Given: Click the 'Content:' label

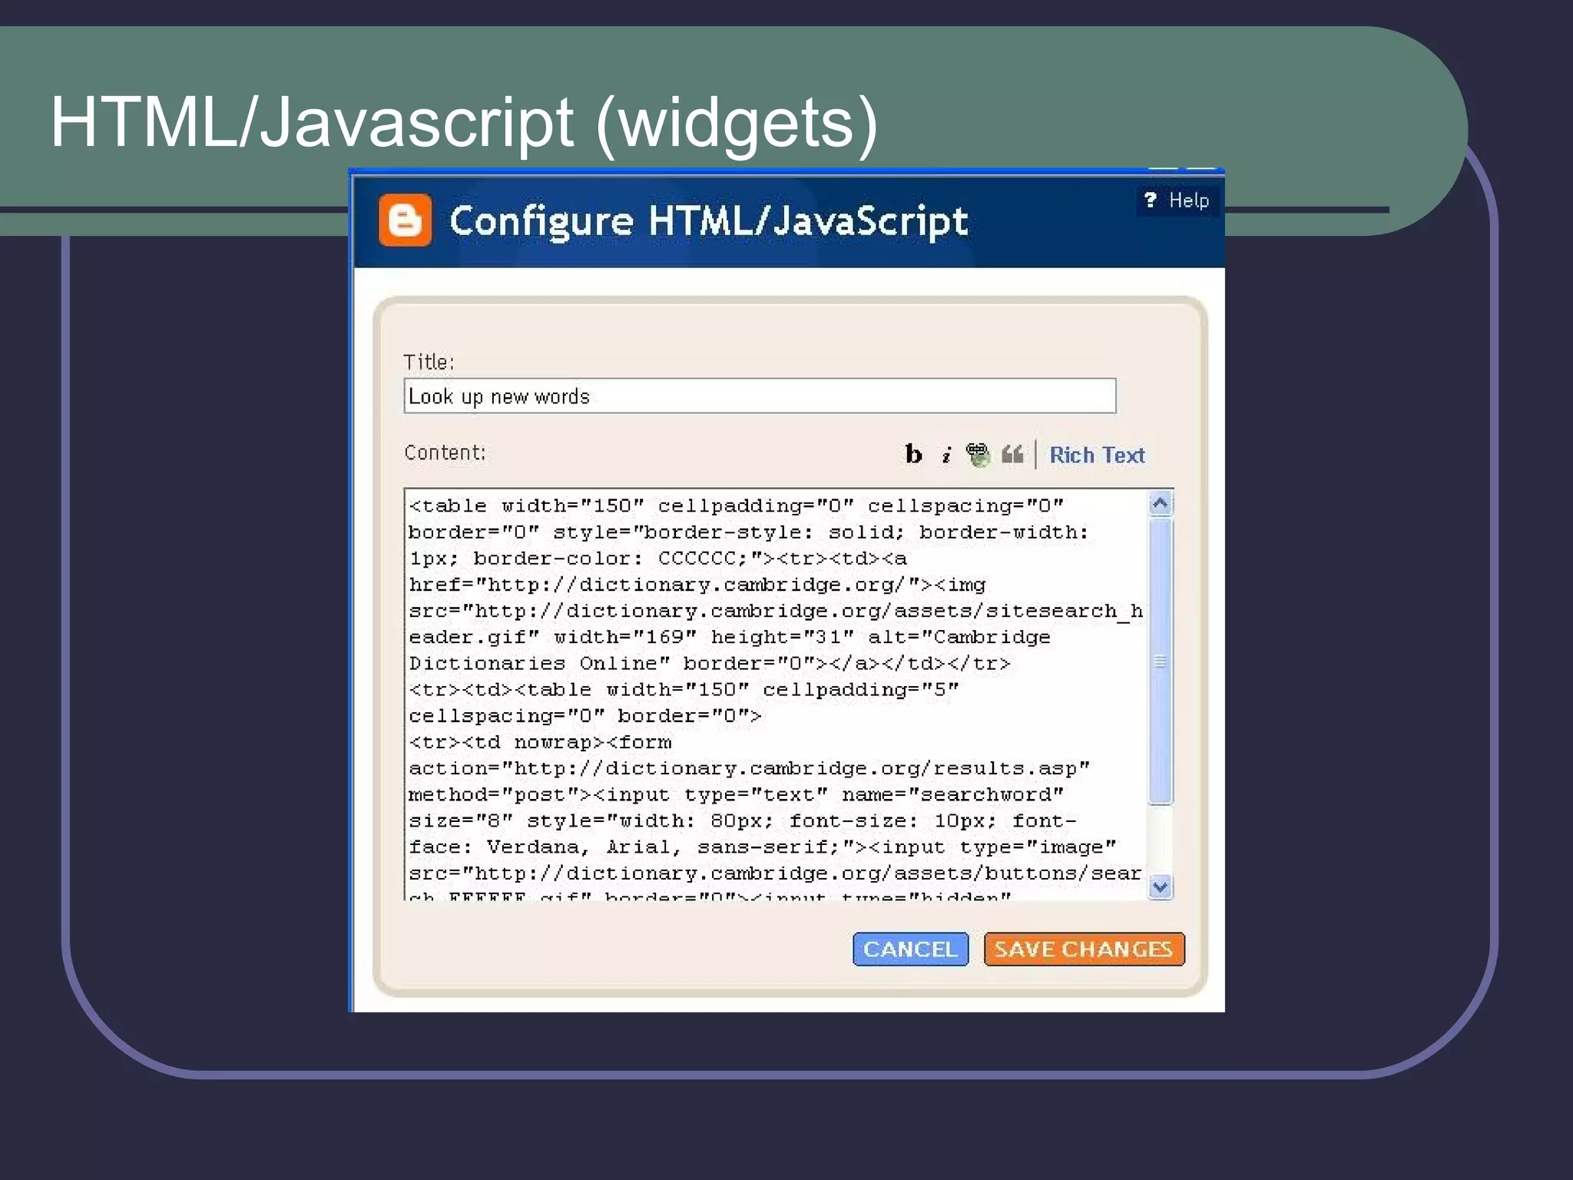Looking at the screenshot, I should (445, 452).
